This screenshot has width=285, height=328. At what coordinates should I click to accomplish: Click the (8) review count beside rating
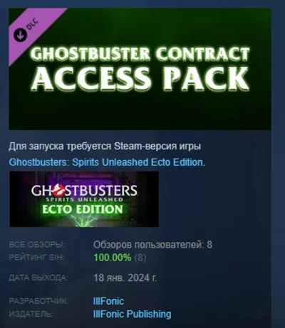click(x=140, y=258)
